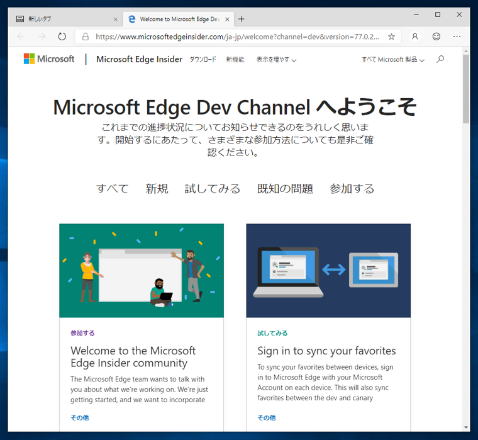The width and height of the screenshot is (478, 440).
Task: Click the scrollbar up arrow
Action: (x=466, y=50)
